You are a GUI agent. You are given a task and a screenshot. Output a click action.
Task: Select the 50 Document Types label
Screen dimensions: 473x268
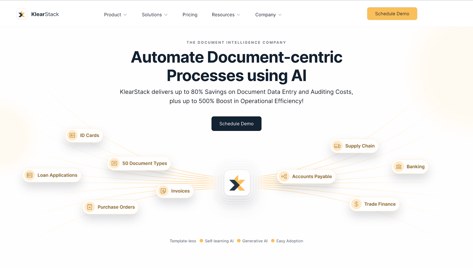pyautogui.click(x=145, y=163)
